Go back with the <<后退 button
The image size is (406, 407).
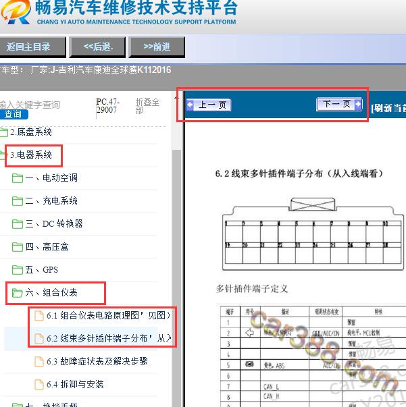click(x=98, y=47)
